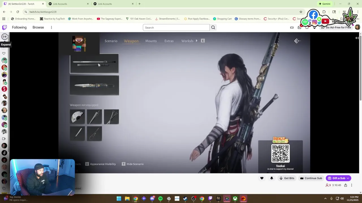Click the Chrome back arrow
362x203 pixels.
pos(4,12)
